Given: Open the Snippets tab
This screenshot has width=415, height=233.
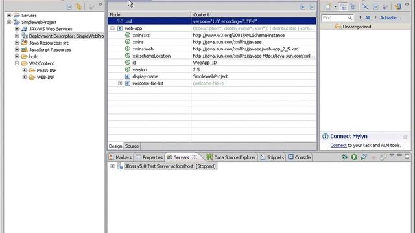Looking at the screenshot, I should (x=272, y=157).
